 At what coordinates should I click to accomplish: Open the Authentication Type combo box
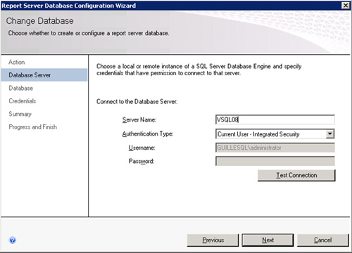pyautogui.click(x=275, y=134)
